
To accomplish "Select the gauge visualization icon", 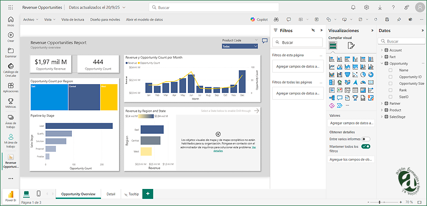I will [x=363, y=82].
